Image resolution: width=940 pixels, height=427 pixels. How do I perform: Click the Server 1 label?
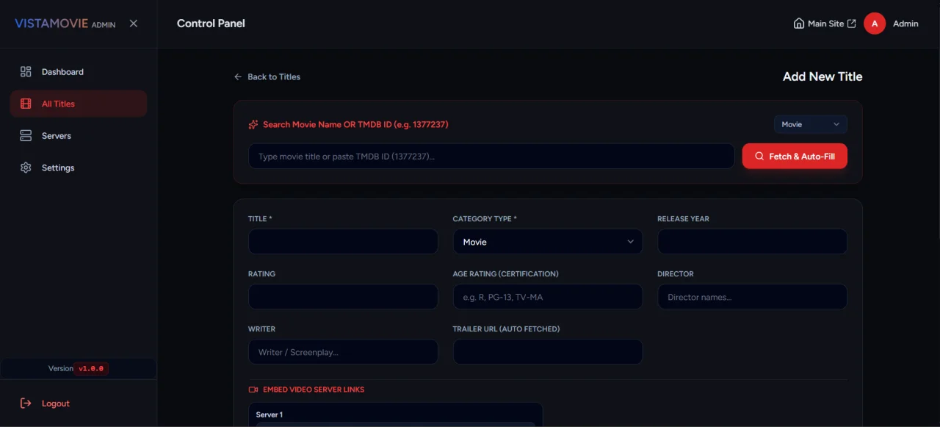pyautogui.click(x=270, y=415)
